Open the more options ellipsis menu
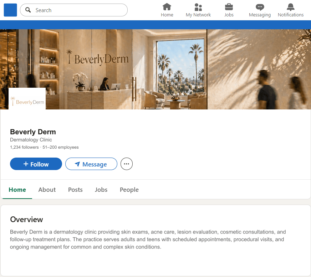 126,164
